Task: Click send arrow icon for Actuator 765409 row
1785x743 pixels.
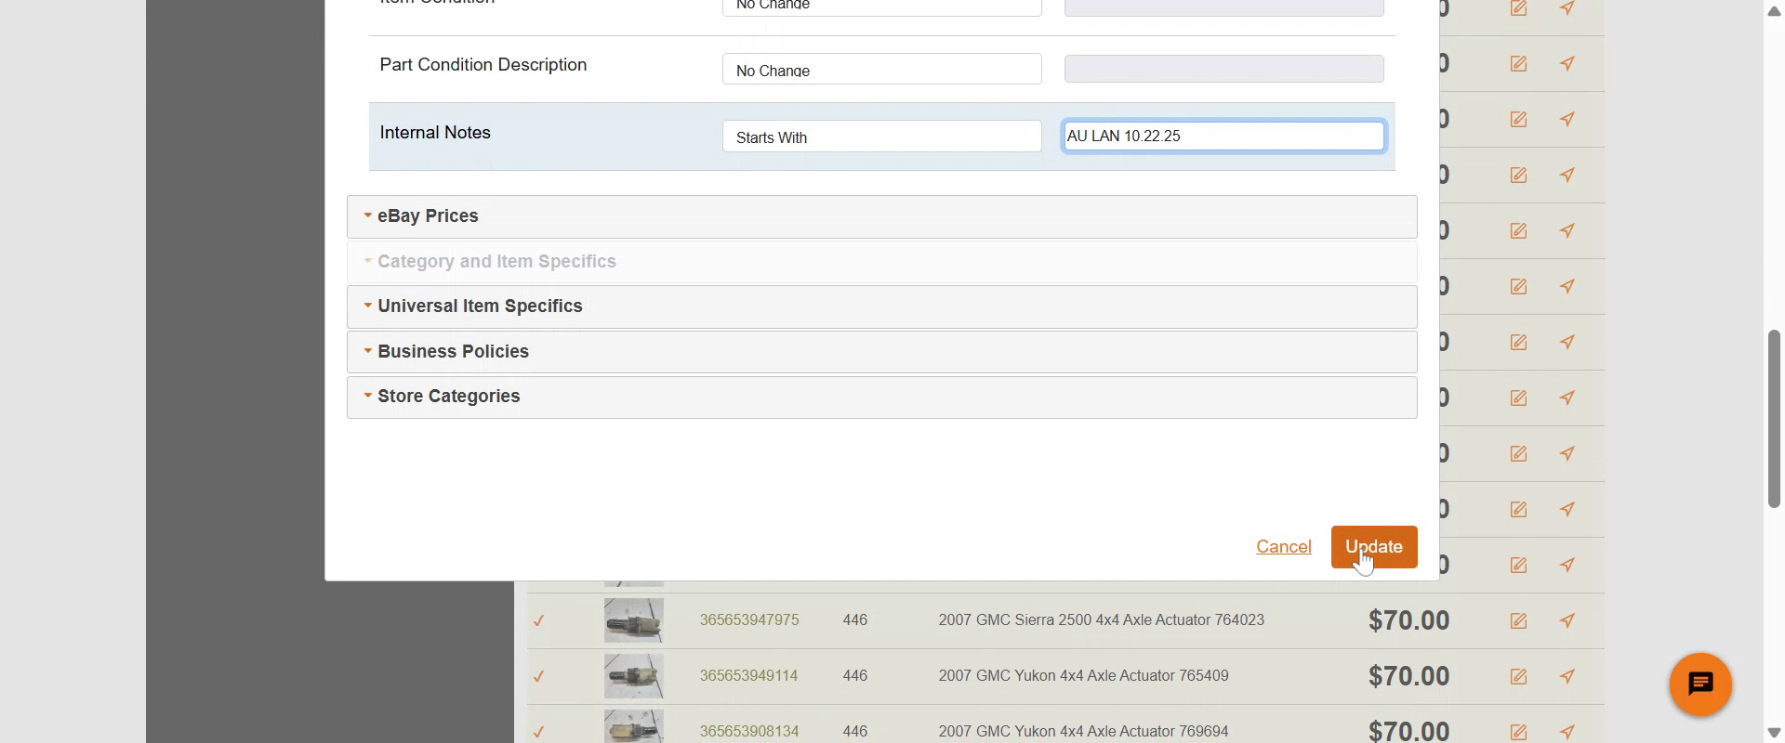Action: pos(1567,676)
